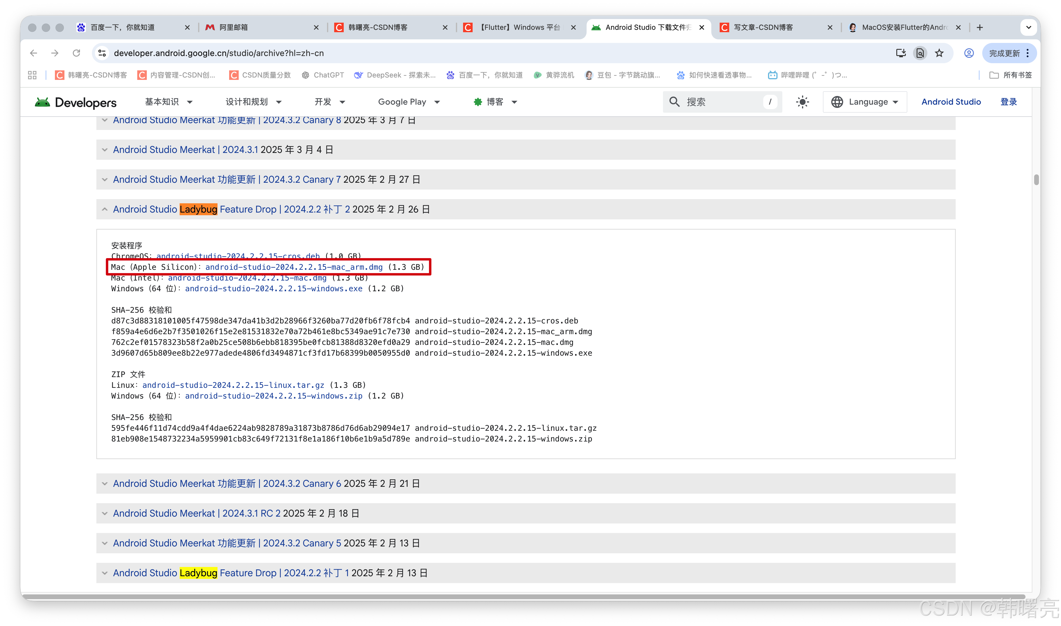Image resolution: width=1061 pixels, height=626 pixels.
Task: Close the 百度一下 tab
Action: point(187,27)
